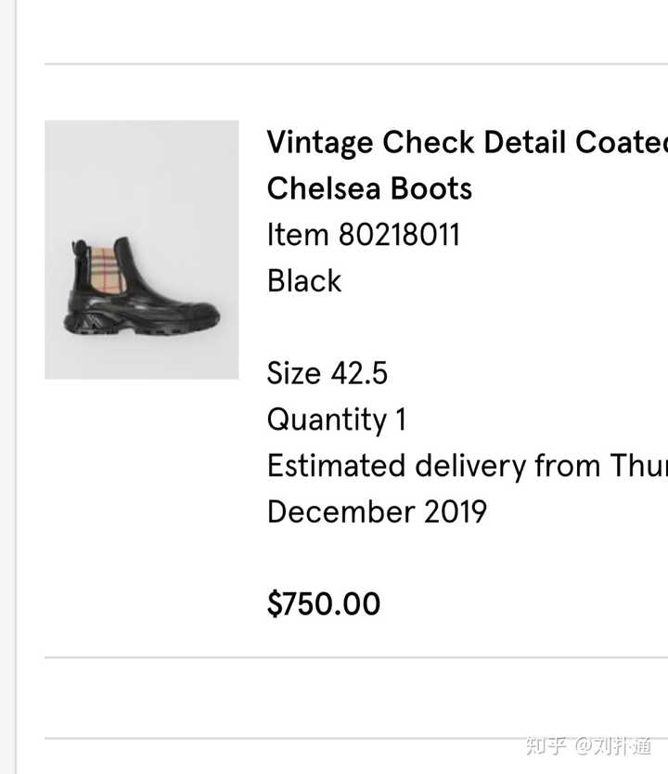The height and width of the screenshot is (774, 668).
Task: Click the "Vintage Check Detail Coated" title line
Action: click(468, 143)
